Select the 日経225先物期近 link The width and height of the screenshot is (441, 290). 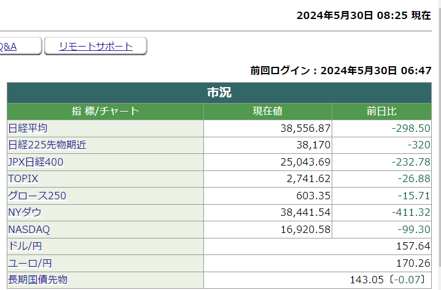(x=47, y=145)
